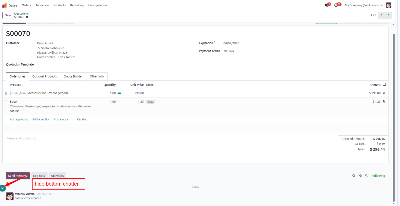Open the Configuration menu
Screen dimensions: 400x206
98,5
